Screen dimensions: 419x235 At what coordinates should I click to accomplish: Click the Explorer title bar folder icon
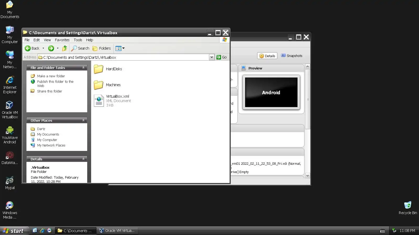click(x=25, y=32)
